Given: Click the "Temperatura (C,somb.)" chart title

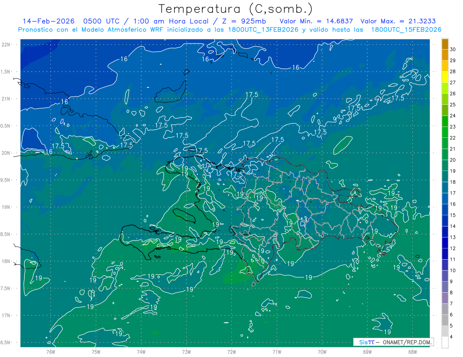Looking at the screenshot, I should [236, 9].
